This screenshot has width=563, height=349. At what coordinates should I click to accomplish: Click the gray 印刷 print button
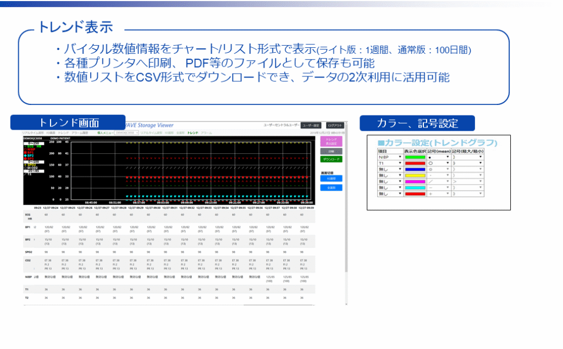331,151
